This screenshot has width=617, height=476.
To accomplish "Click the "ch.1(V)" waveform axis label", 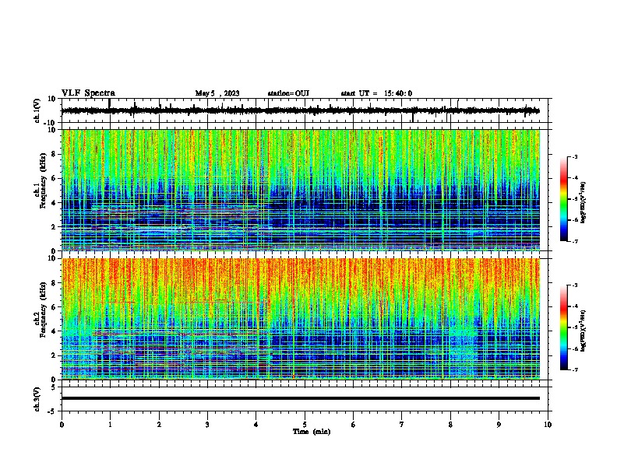I will [x=37, y=110].
